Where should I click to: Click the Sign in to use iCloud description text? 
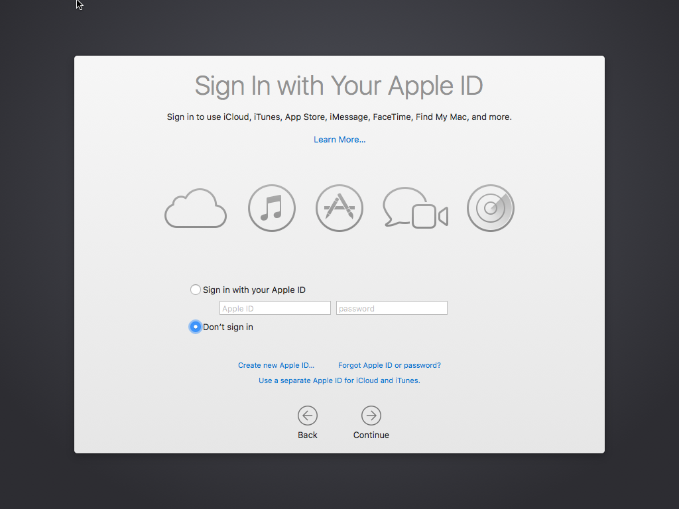coord(339,117)
